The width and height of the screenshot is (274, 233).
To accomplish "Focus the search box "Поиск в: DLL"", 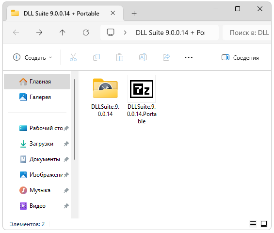I will click(247, 33).
